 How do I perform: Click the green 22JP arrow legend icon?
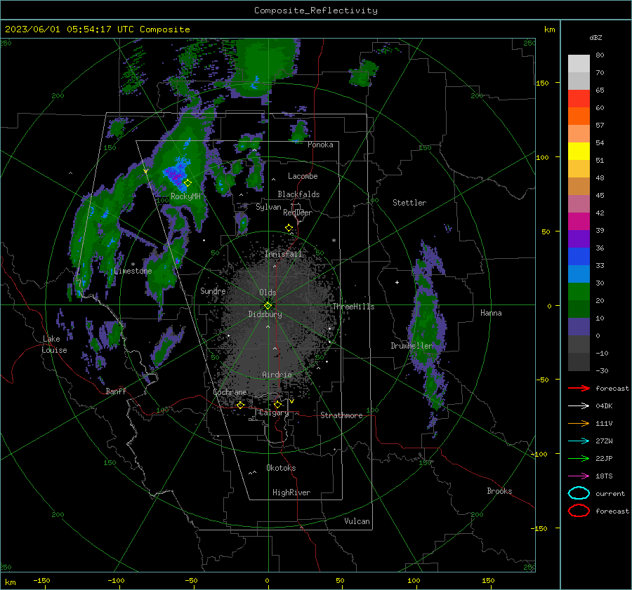point(579,458)
